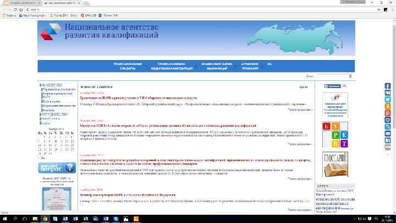Open taskbar clock and date
396x223 pixels.
(387, 219)
